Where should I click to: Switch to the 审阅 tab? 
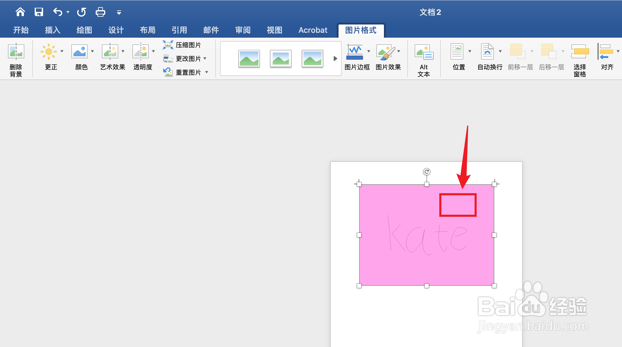243,30
